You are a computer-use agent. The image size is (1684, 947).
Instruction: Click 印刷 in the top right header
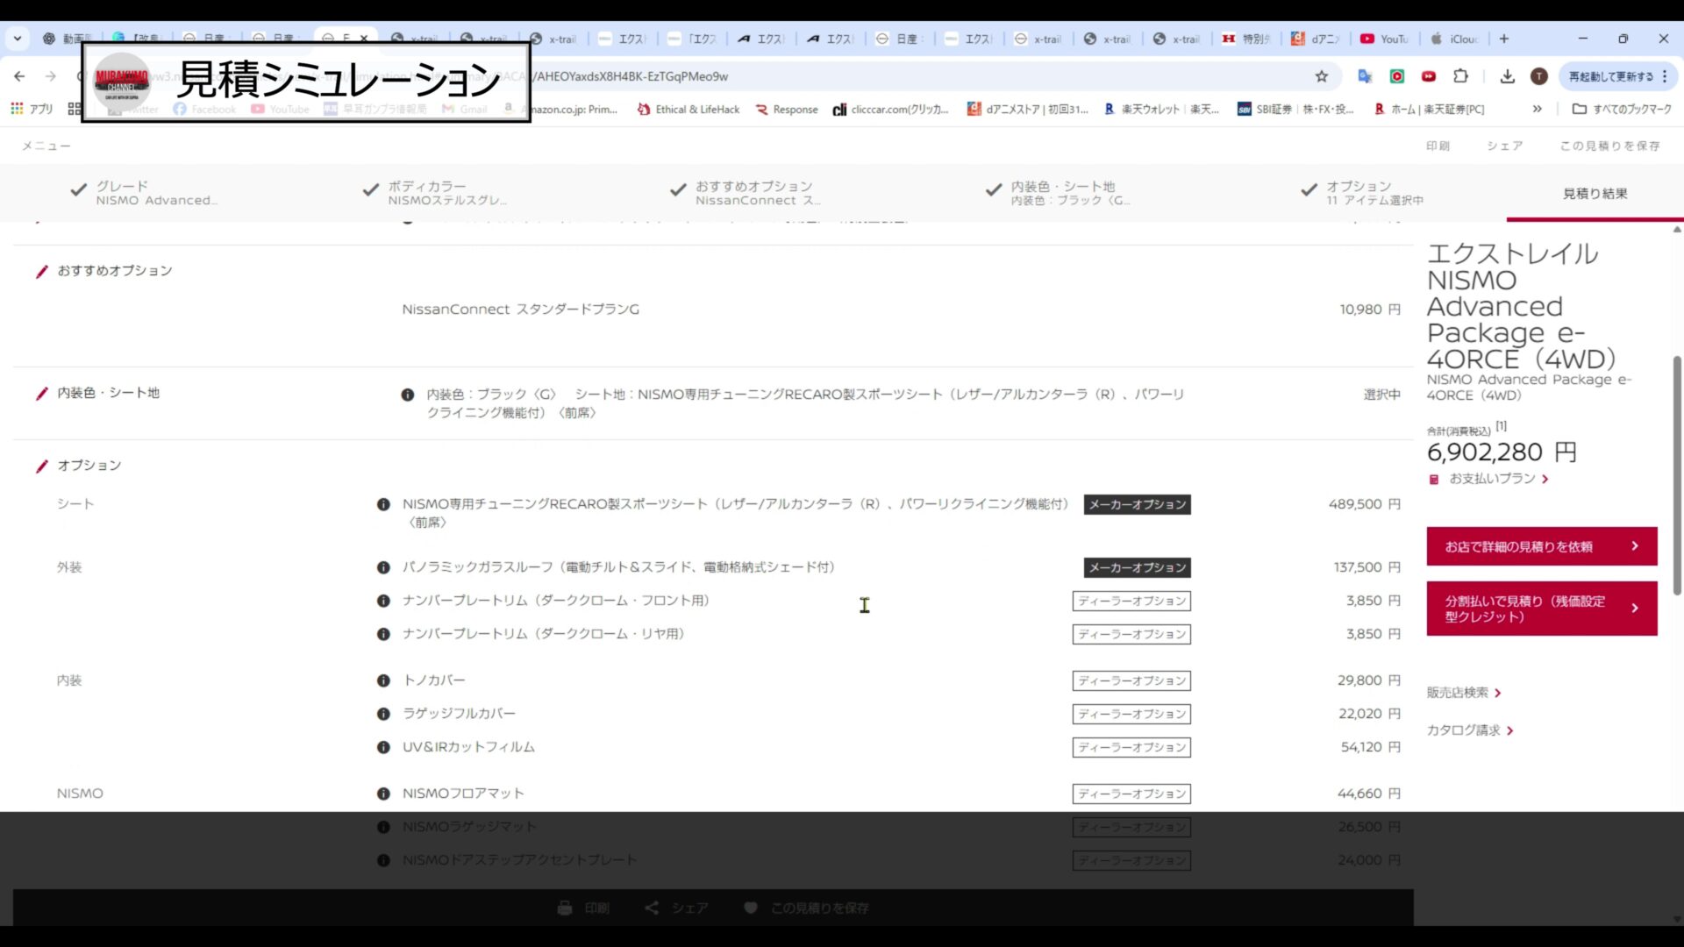click(1438, 146)
